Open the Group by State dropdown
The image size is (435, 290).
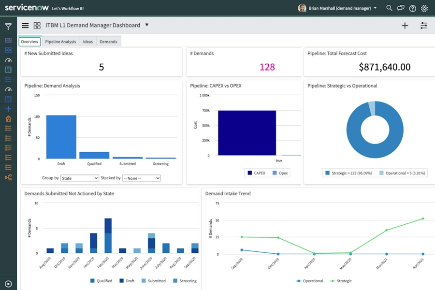(79, 178)
